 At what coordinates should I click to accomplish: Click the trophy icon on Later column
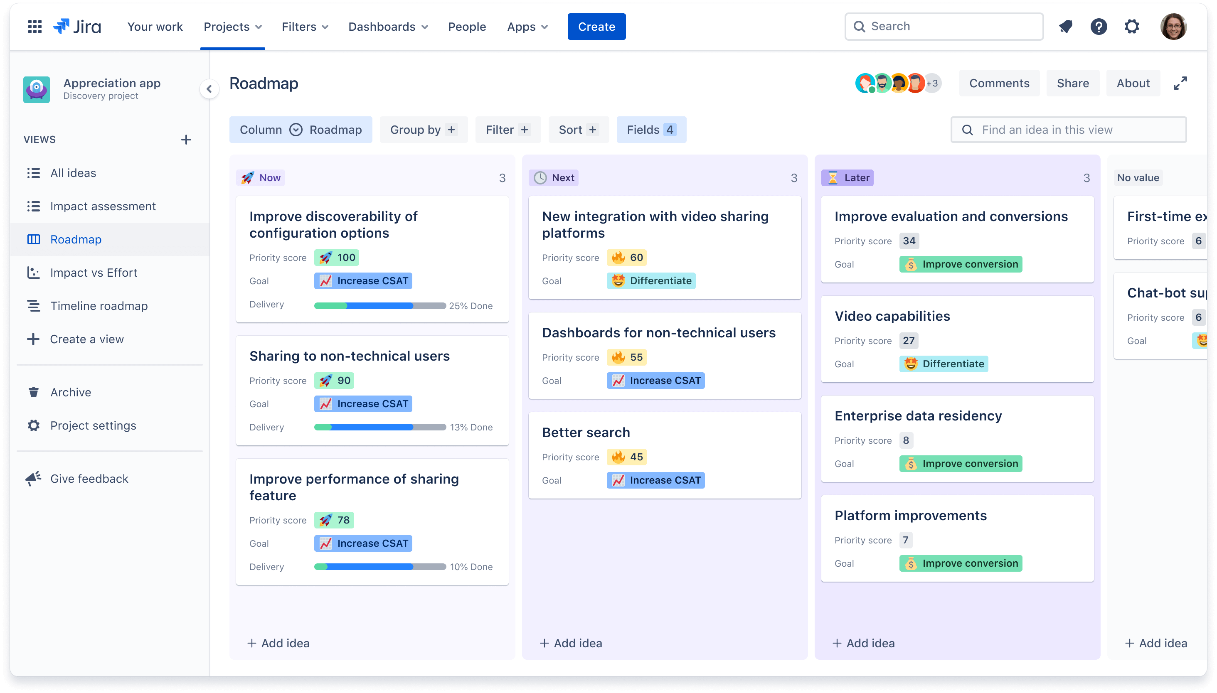833,177
